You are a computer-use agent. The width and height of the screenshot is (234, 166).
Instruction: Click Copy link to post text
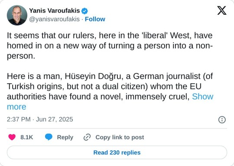[120, 137]
